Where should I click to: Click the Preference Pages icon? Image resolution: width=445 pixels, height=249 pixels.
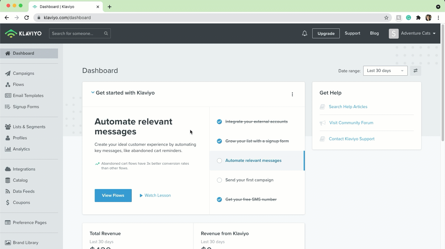(8, 222)
